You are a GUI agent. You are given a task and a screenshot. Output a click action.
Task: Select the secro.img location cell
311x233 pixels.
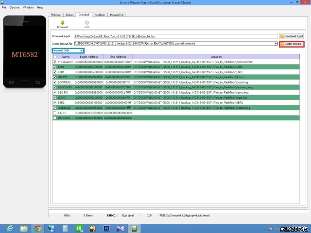click(216, 93)
